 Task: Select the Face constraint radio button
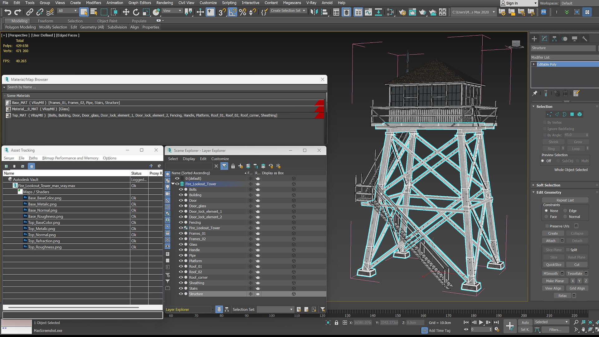point(546,217)
